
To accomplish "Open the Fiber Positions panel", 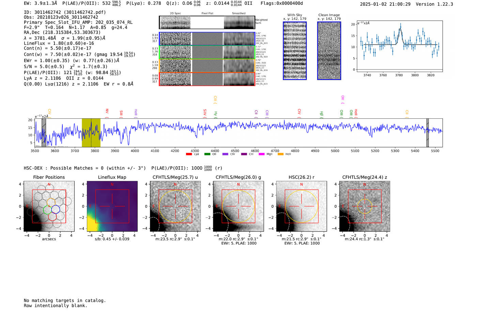I will [49, 206].
